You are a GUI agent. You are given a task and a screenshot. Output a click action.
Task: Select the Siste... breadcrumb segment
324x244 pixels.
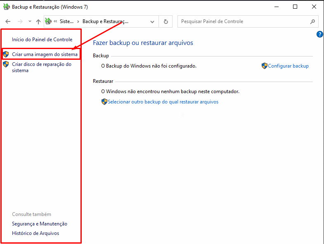66,21
